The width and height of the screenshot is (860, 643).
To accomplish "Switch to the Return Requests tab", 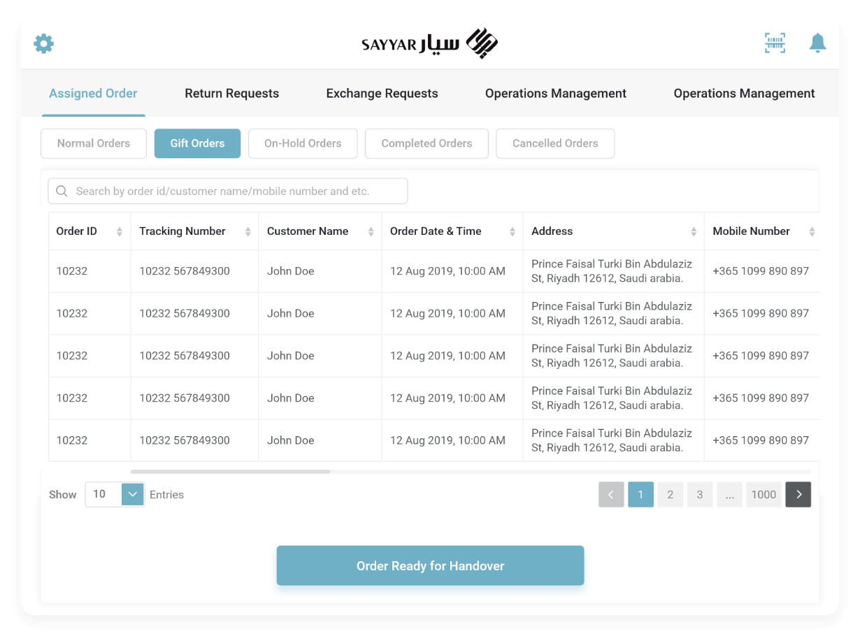I will coord(231,93).
